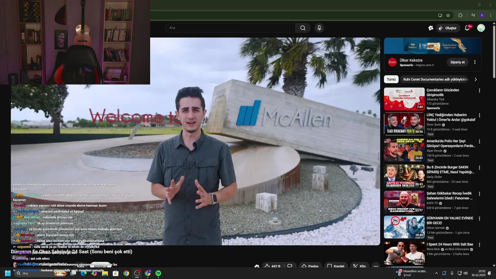The height and width of the screenshot is (279, 496).
Task: Open Chrome media controls icon
Action: point(473,15)
